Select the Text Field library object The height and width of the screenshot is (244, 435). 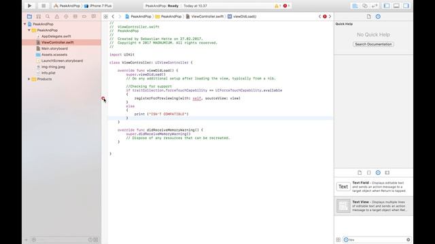pyautogui.click(x=374, y=187)
